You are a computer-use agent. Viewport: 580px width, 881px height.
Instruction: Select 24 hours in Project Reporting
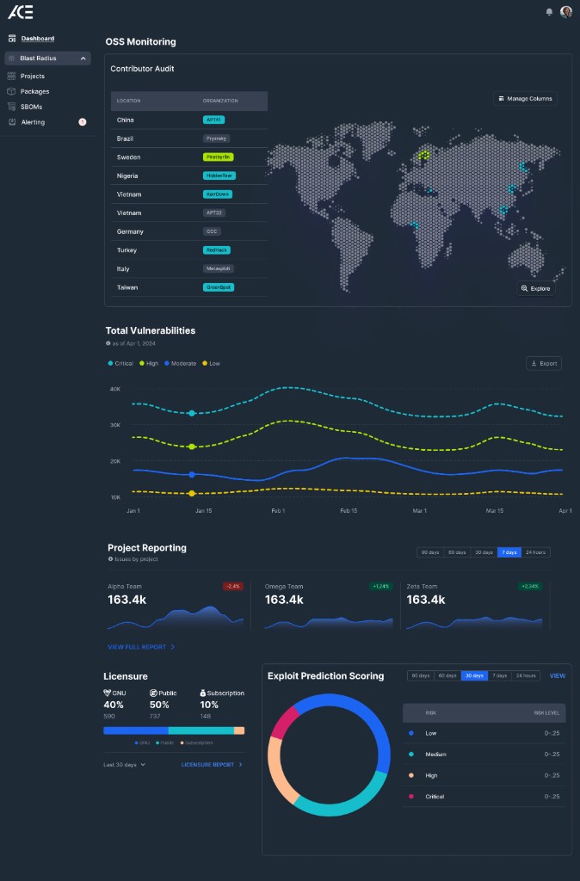click(535, 552)
